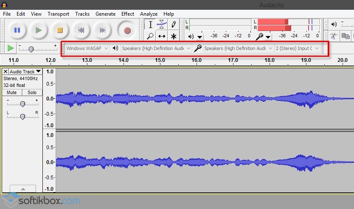The width and height of the screenshot is (354, 209).
Task: Pick the Zoom magnifier tool
Action: (x=150, y=36)
